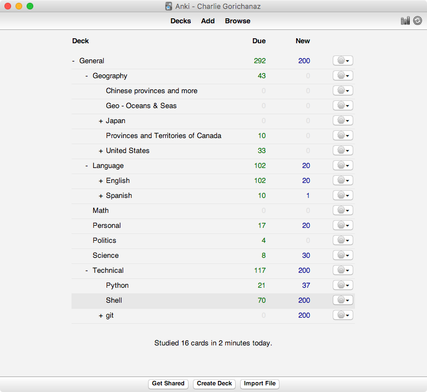Open gear options for Math deck
The image size is (427, 392).
(343, 210)
